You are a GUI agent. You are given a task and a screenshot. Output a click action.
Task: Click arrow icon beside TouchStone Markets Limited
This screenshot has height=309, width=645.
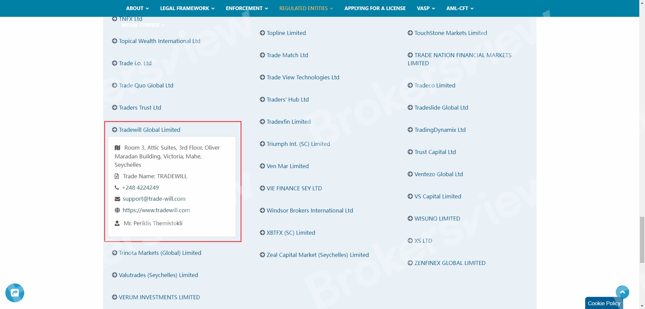[x=410, y=33]
